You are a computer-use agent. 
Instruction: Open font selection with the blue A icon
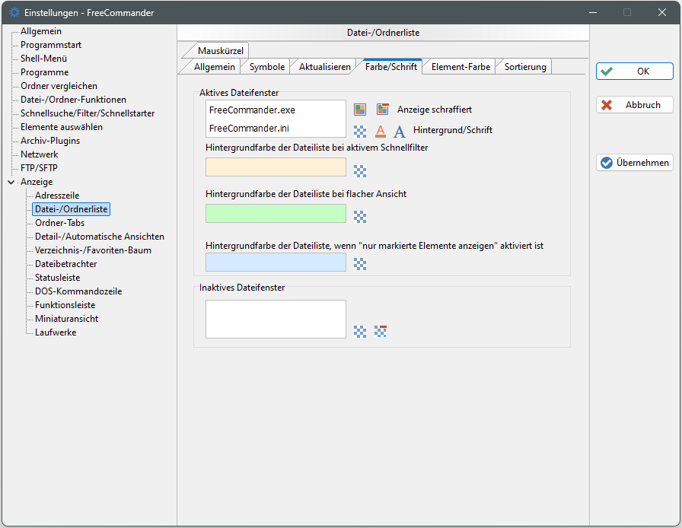tap(400, 131)
